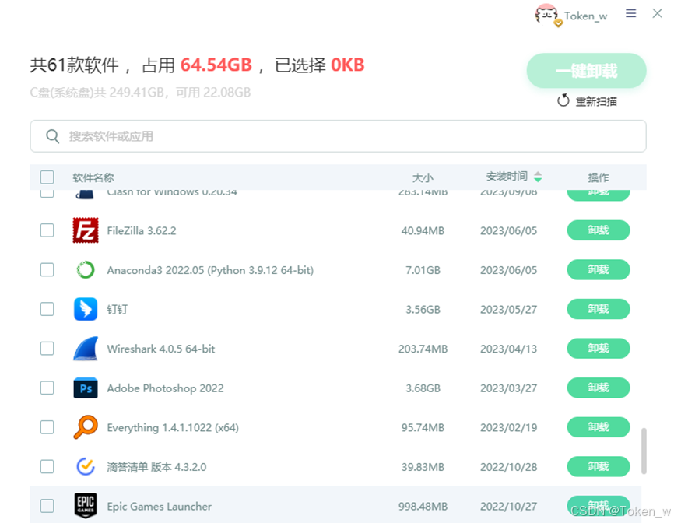Check the FileZilla 3.62.2 checkbox
Screen dimensions: 674x523
47,230
